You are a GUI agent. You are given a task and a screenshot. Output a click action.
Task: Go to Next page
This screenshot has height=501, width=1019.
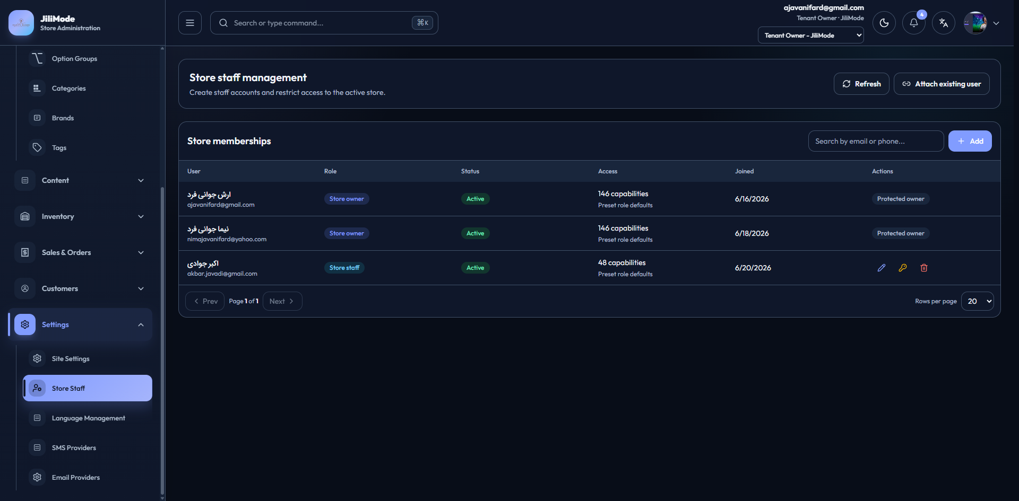click(x=282, y=301)
